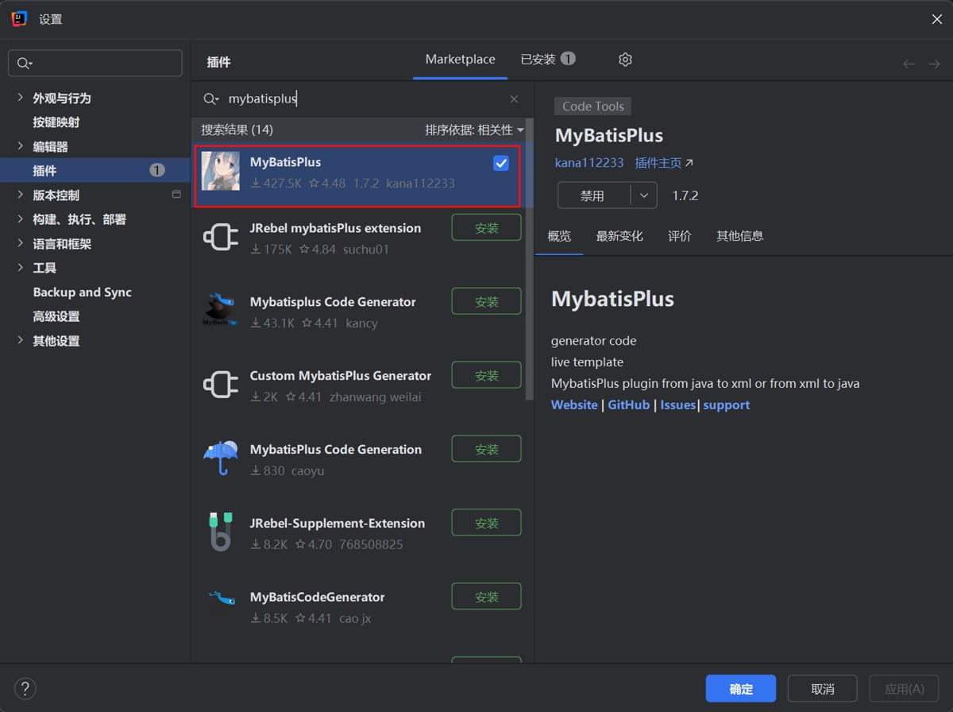Open the support link
This screenshot has height=712, width=953.
(x=727, y=404)
